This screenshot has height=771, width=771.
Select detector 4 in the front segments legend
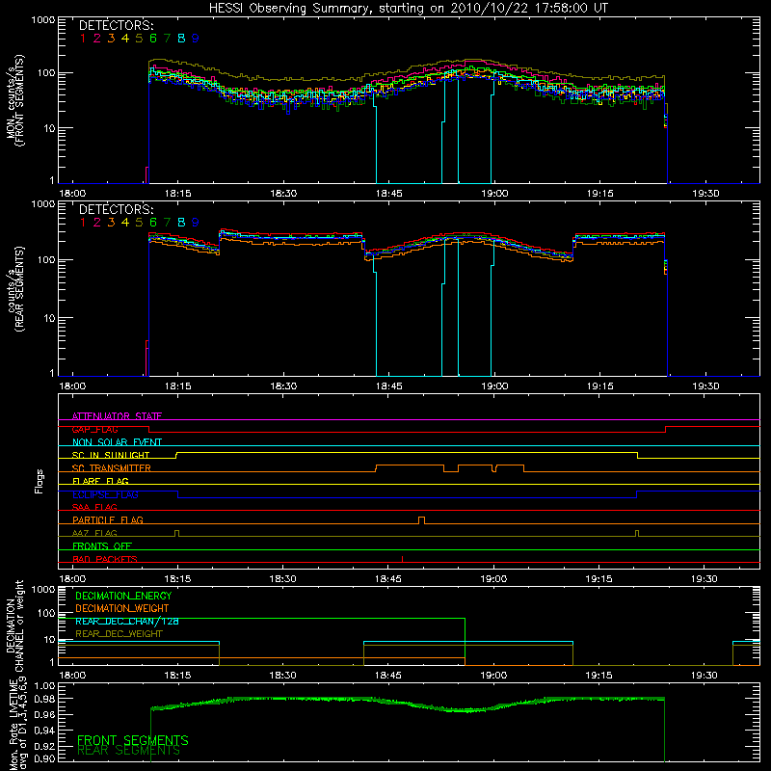125,39
